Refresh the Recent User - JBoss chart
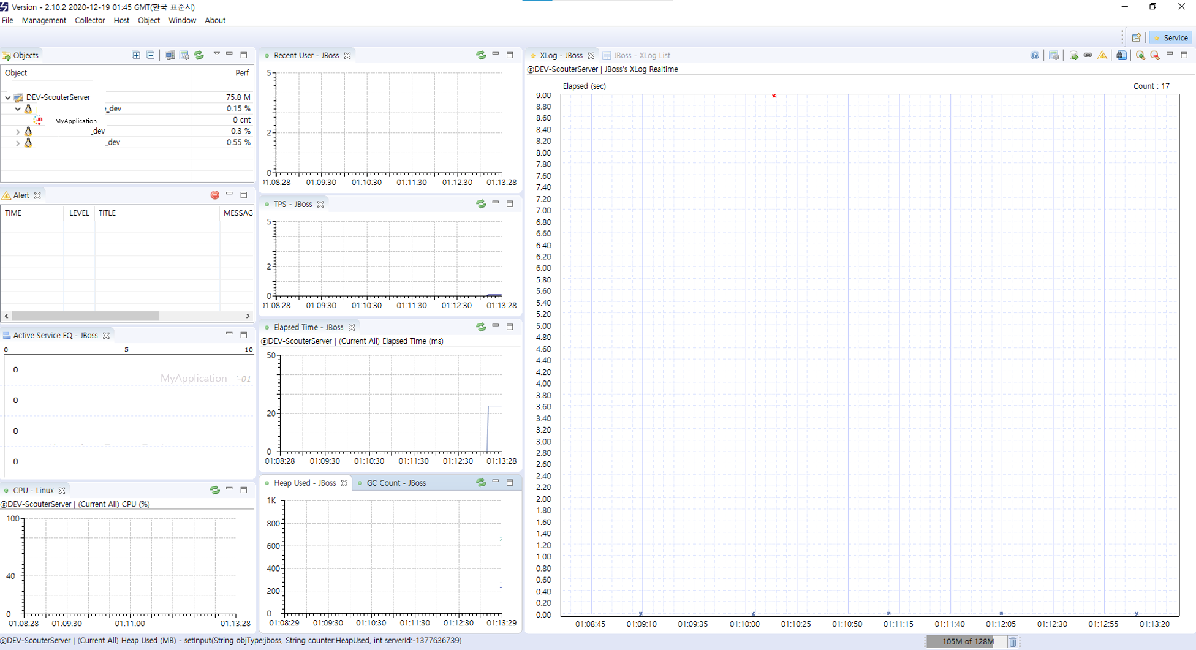Image resolution: width=1196 pixels, height=650 pixels. pos(481,55)
